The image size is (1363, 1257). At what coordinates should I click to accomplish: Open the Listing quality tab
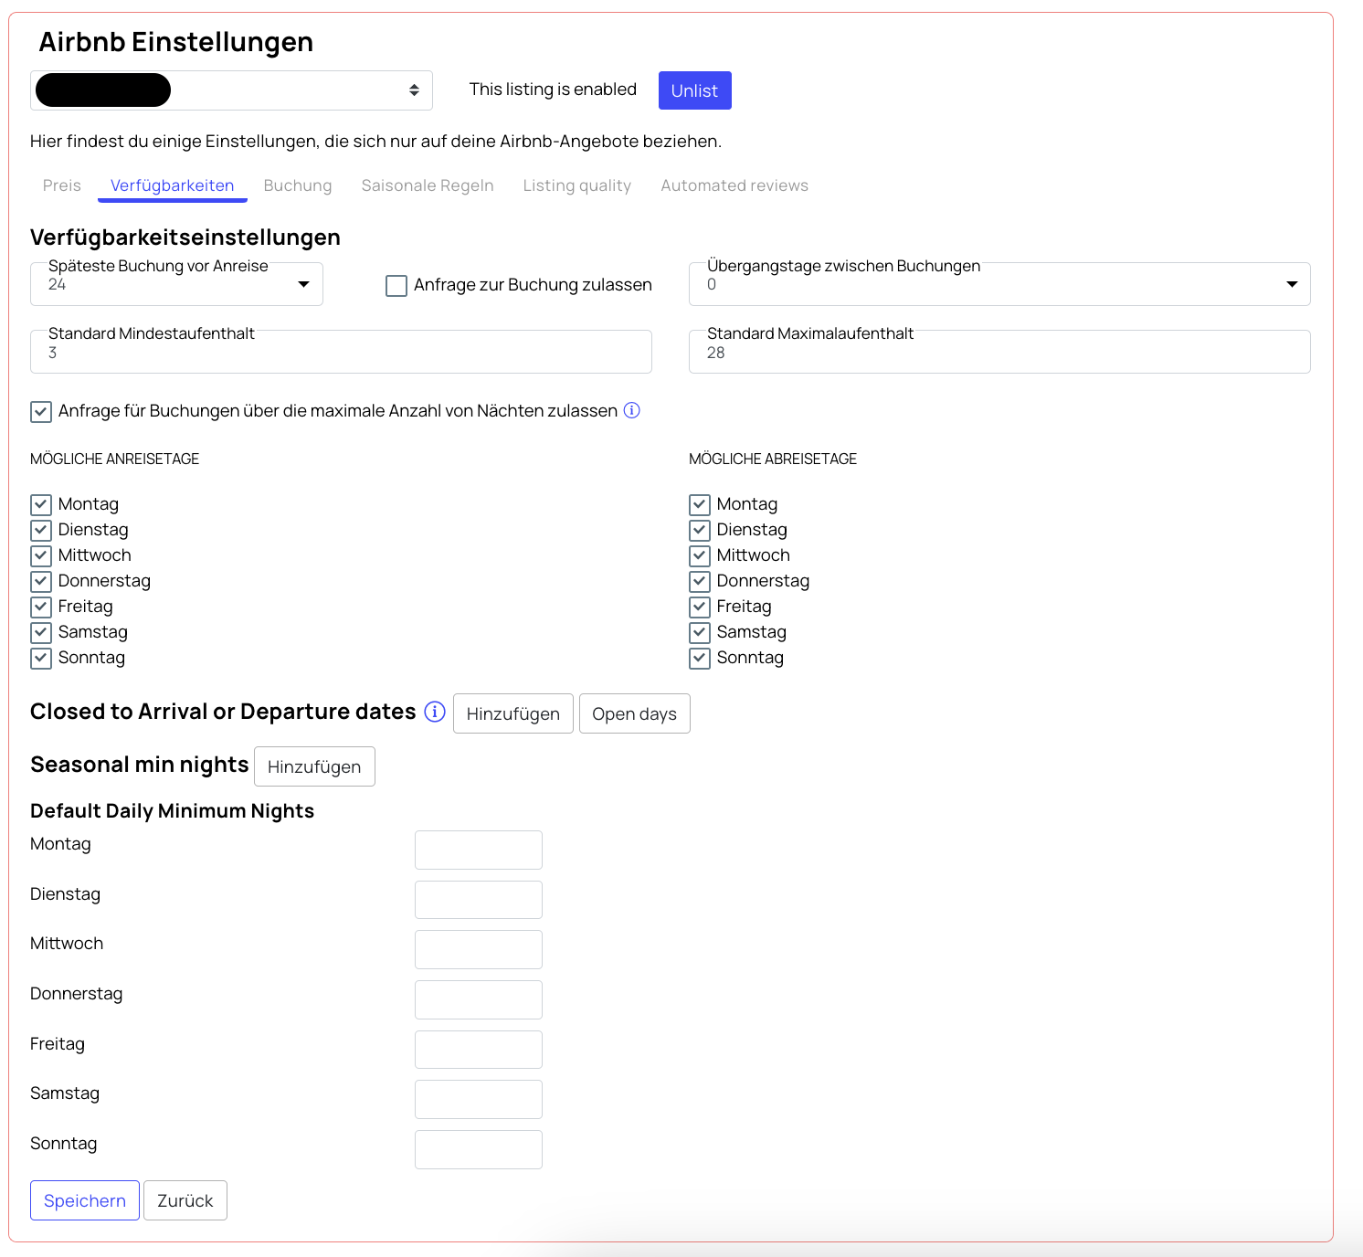577,185
